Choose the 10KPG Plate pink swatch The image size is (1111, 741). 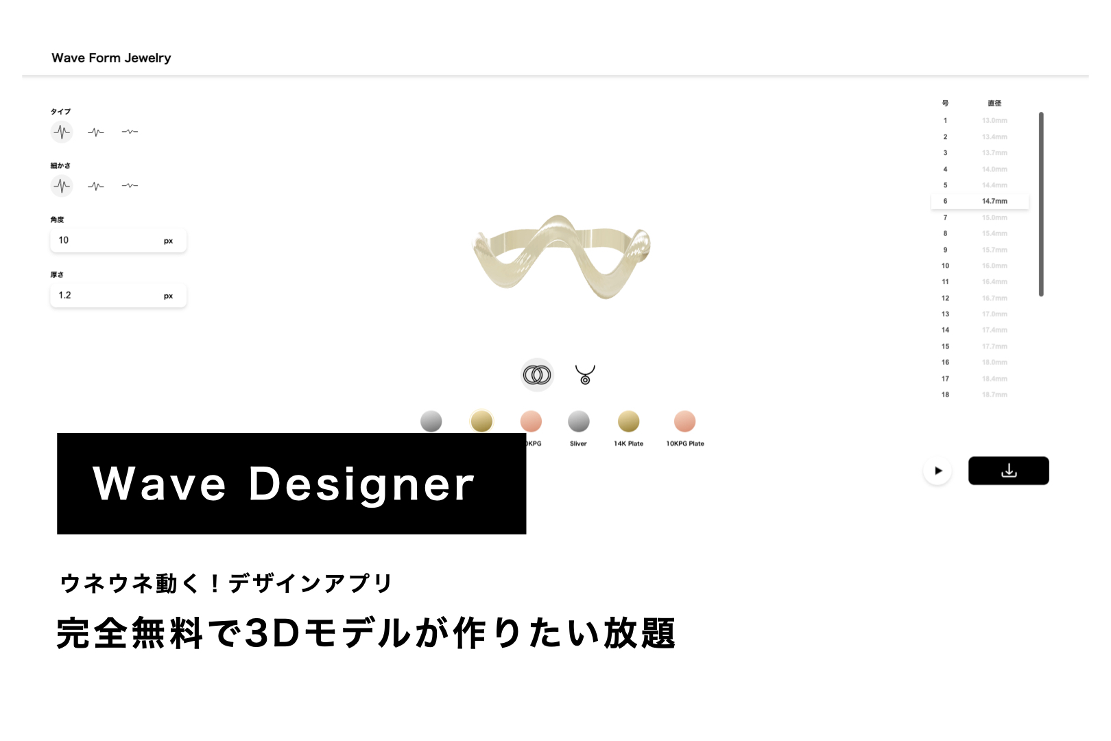point(684,421)
